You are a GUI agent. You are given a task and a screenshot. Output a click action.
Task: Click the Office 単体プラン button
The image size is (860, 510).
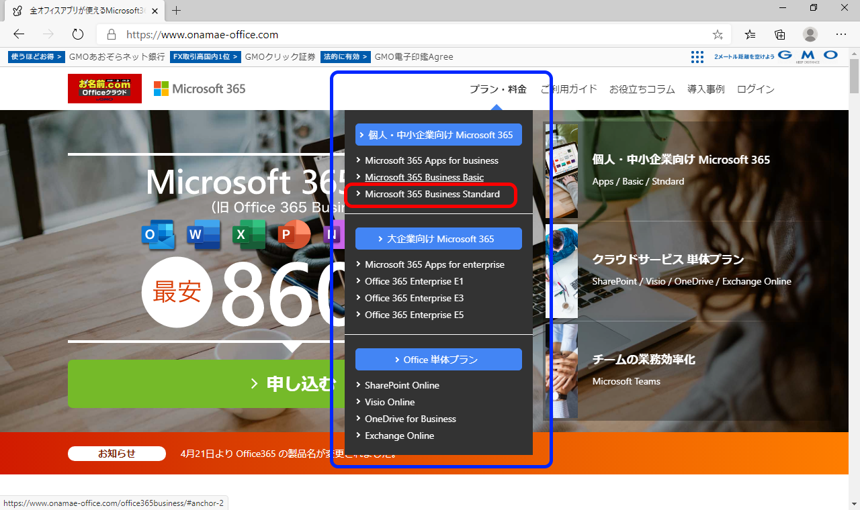(439, 360)
